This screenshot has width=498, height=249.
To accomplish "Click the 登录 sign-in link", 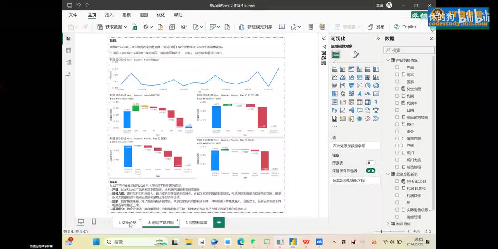I will 380,5.
